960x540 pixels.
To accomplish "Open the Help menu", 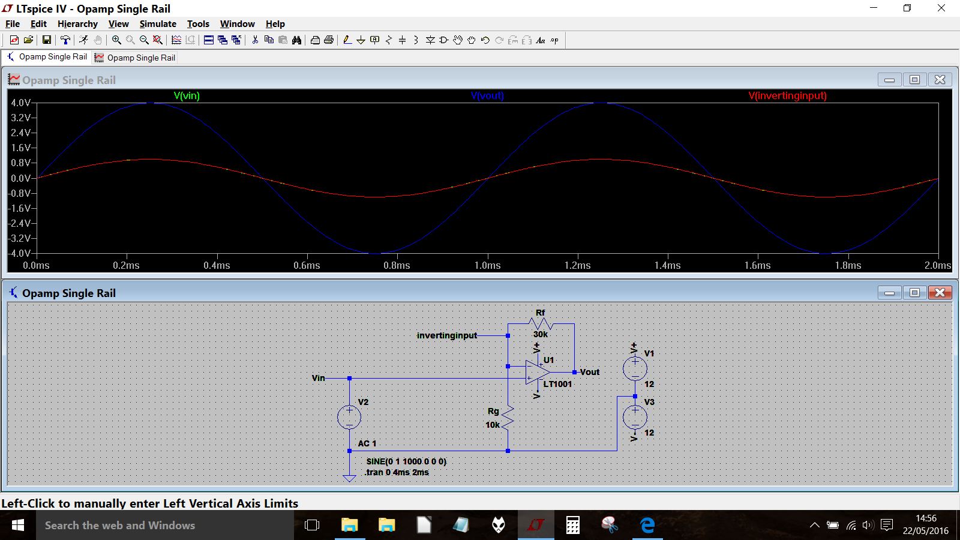I will 275,24.
